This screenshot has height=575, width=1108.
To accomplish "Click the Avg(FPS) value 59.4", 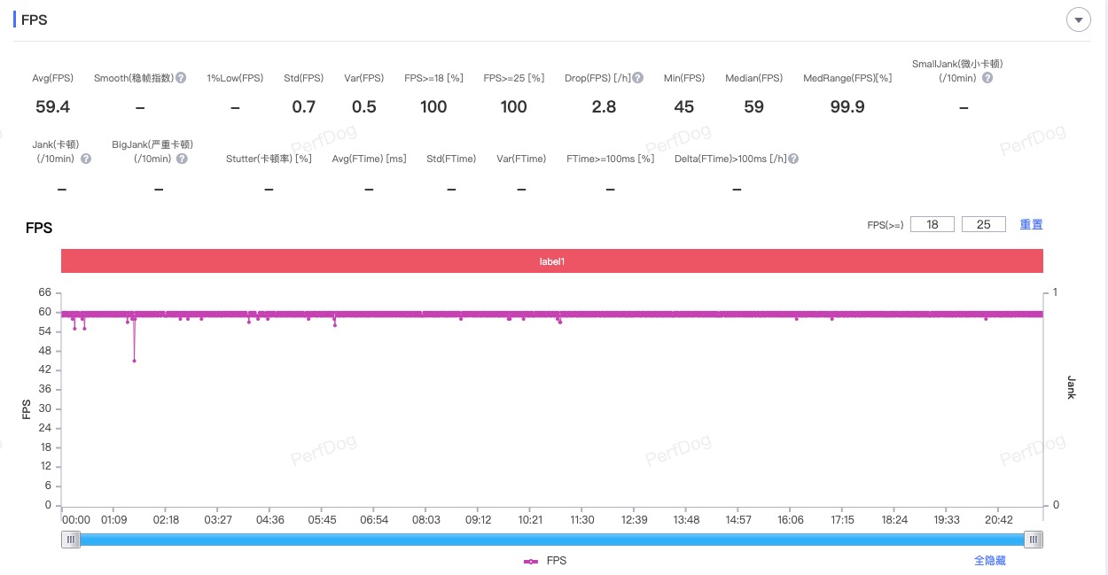I will tap(52, 107).
